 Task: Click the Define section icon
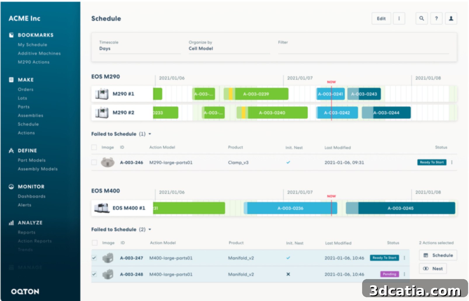coord(11,150)
